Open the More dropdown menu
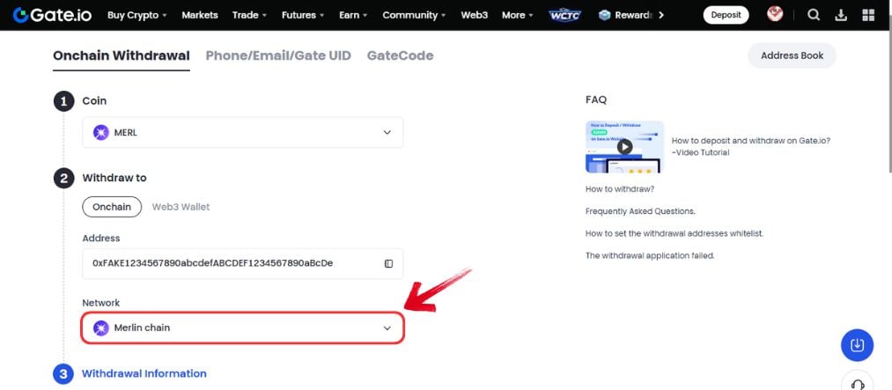The image size is (892, 390). pyautogui.click(x=518, y=15)
